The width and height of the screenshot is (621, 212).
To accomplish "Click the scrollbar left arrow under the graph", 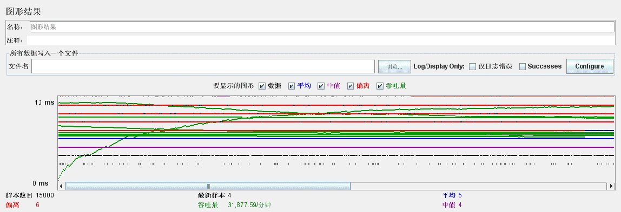I will (61, 186).
